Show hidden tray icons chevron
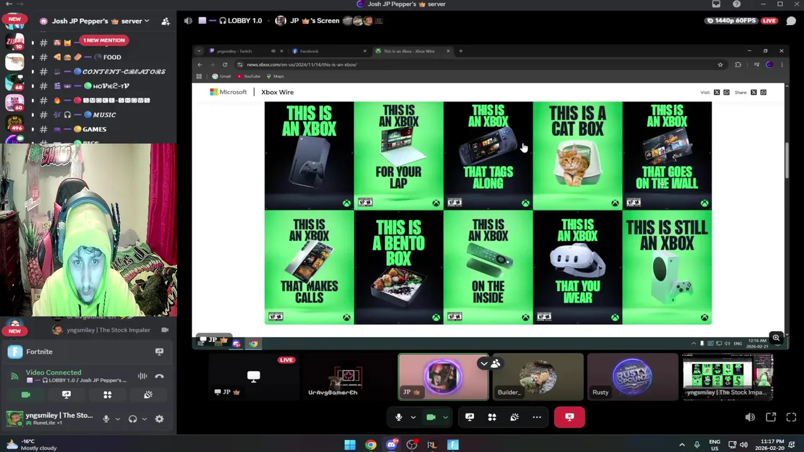This screenshot has height=452, width=804. click(682, 444)
